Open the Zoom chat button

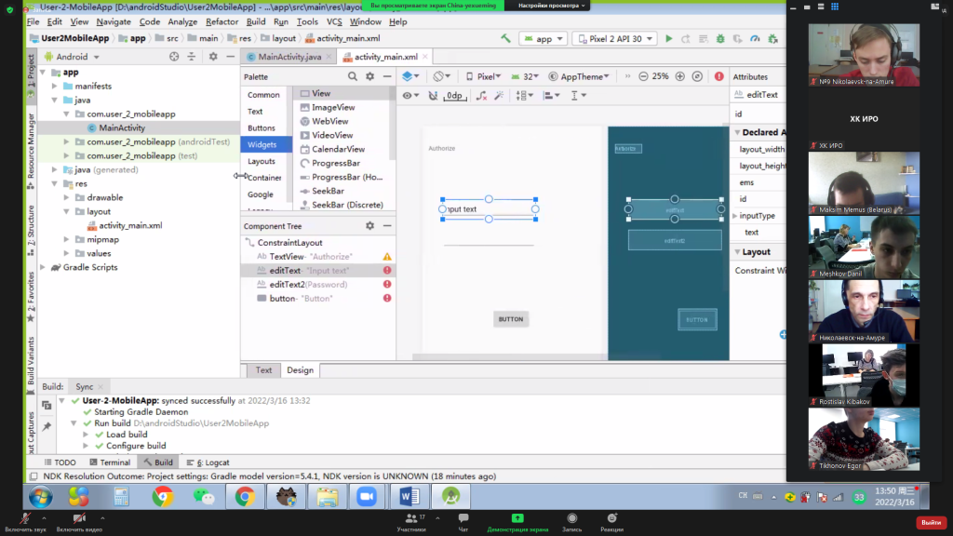[463, 522]
